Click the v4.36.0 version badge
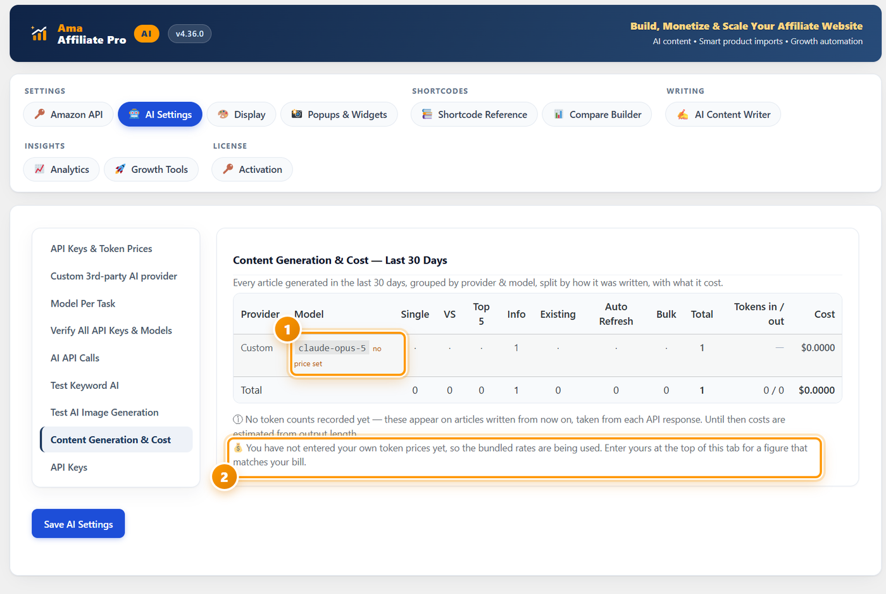 pyautogui.click(x=190, y=34)
